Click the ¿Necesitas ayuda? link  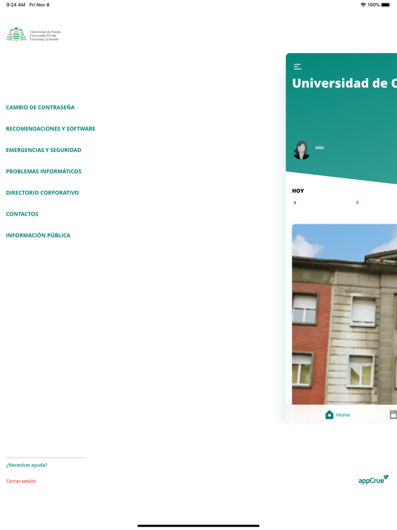pos(27,465)
